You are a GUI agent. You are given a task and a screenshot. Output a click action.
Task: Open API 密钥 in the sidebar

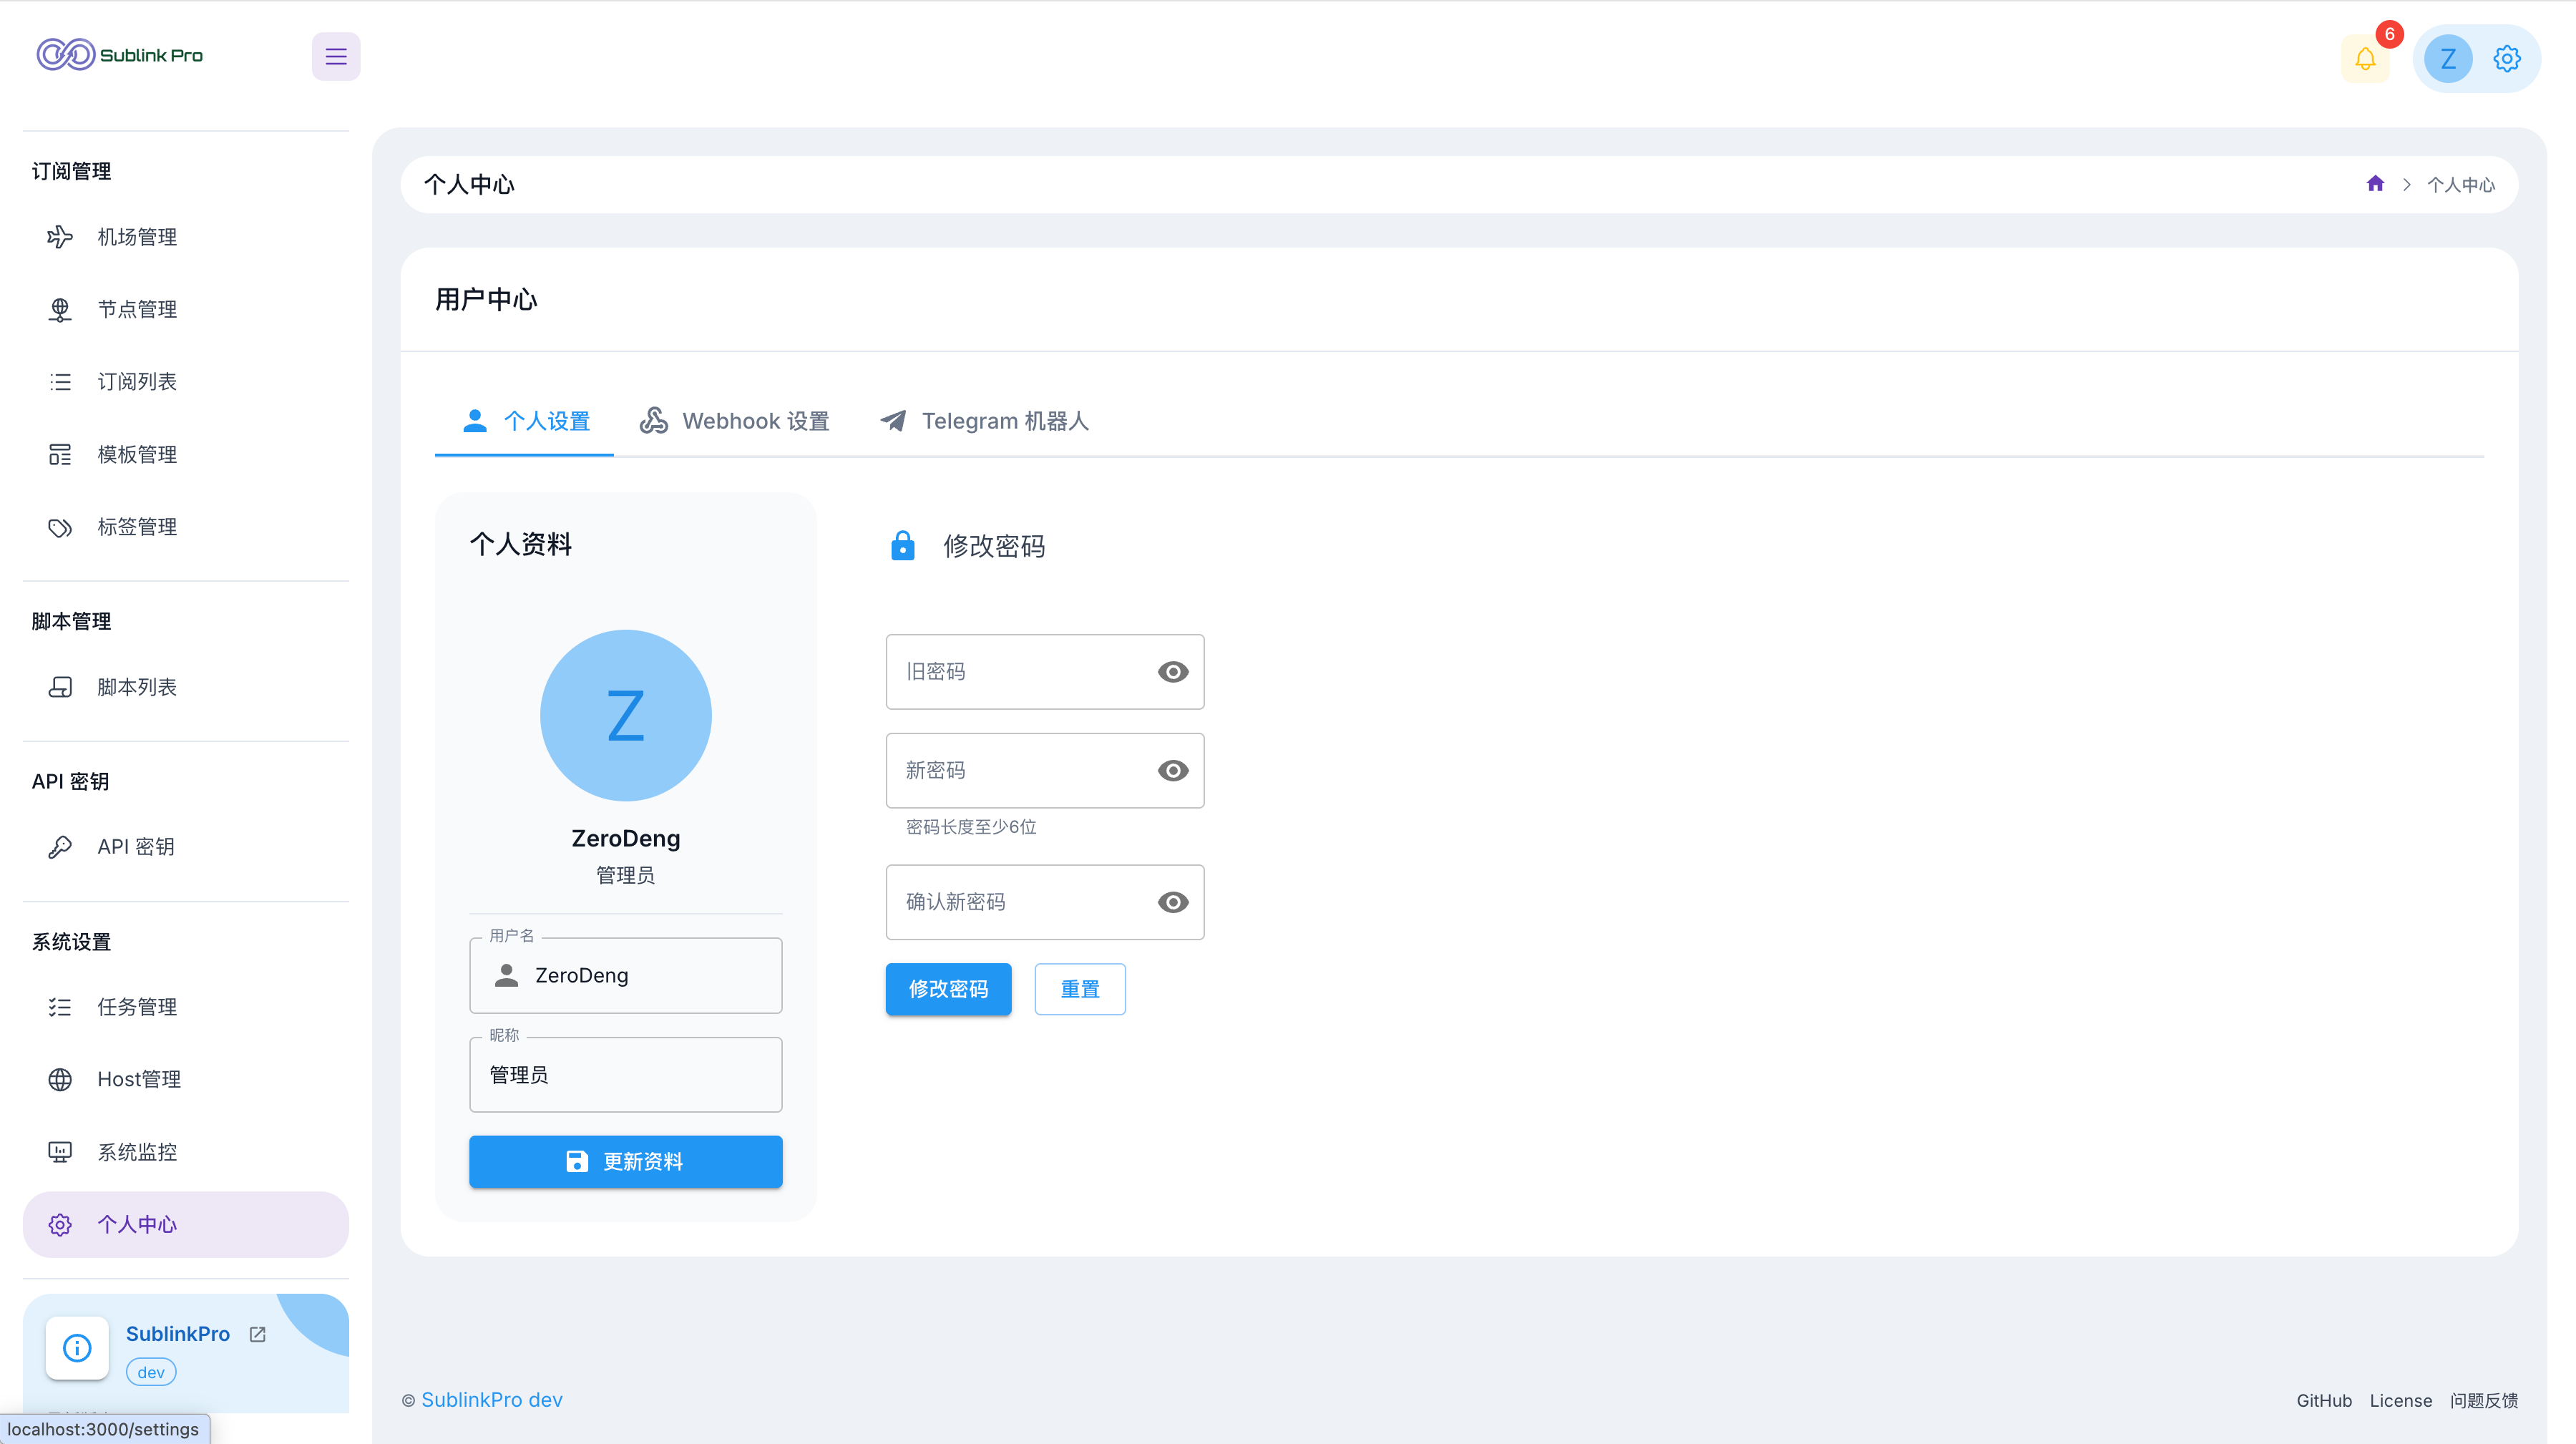click(x=186, y=847)
